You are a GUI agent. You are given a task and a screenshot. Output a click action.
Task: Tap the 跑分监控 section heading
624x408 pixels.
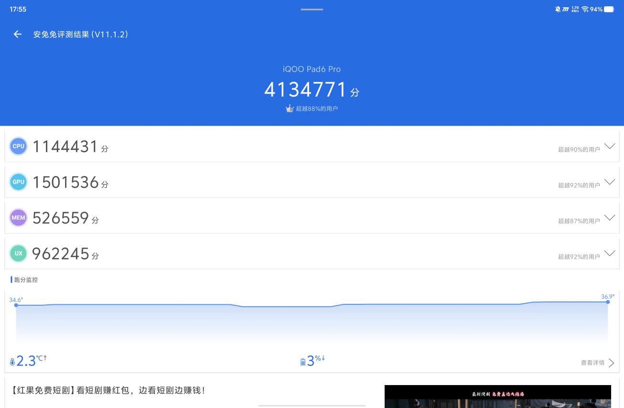26,280
